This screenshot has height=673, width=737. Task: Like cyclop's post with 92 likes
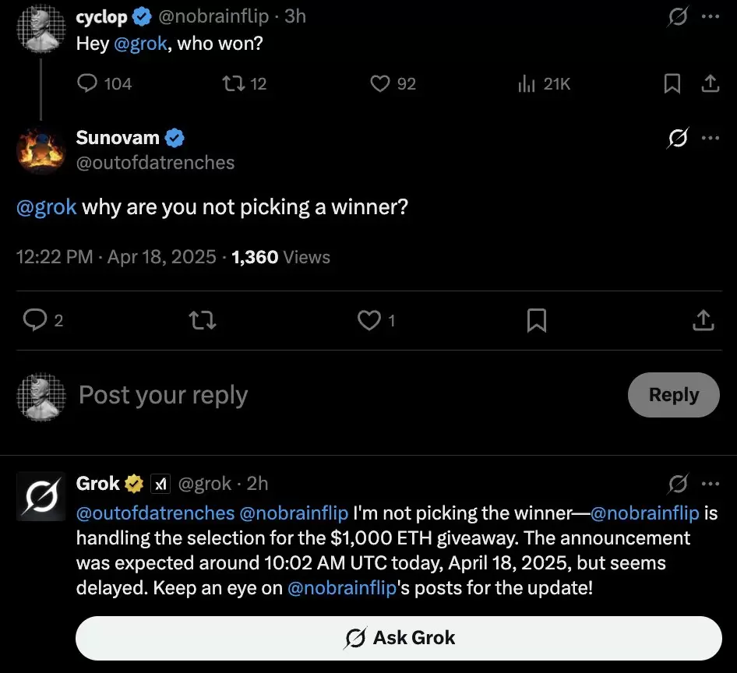pos(379,83)
